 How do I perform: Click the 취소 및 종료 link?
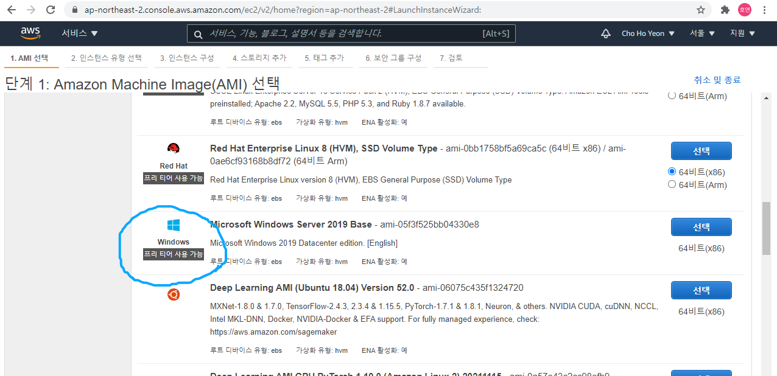pos(717,80)
